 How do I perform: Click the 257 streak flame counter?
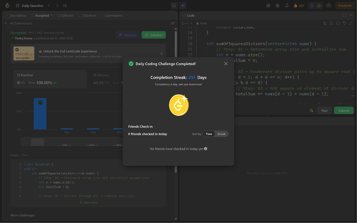(x=299, y=6)
